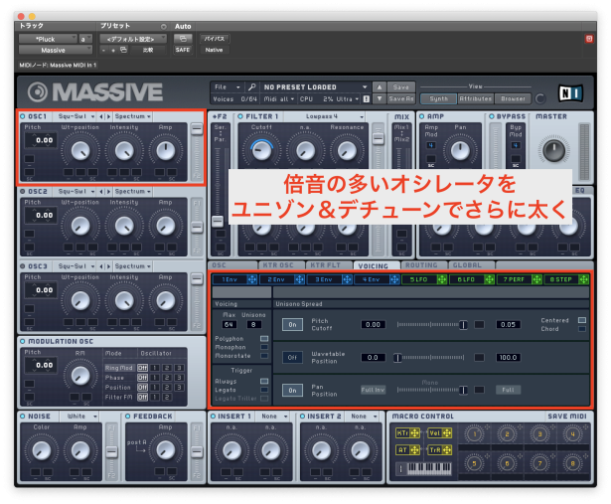Click the preset search magnifier icon
This screenshot has height=504, width=611.
tap(252, 87)
